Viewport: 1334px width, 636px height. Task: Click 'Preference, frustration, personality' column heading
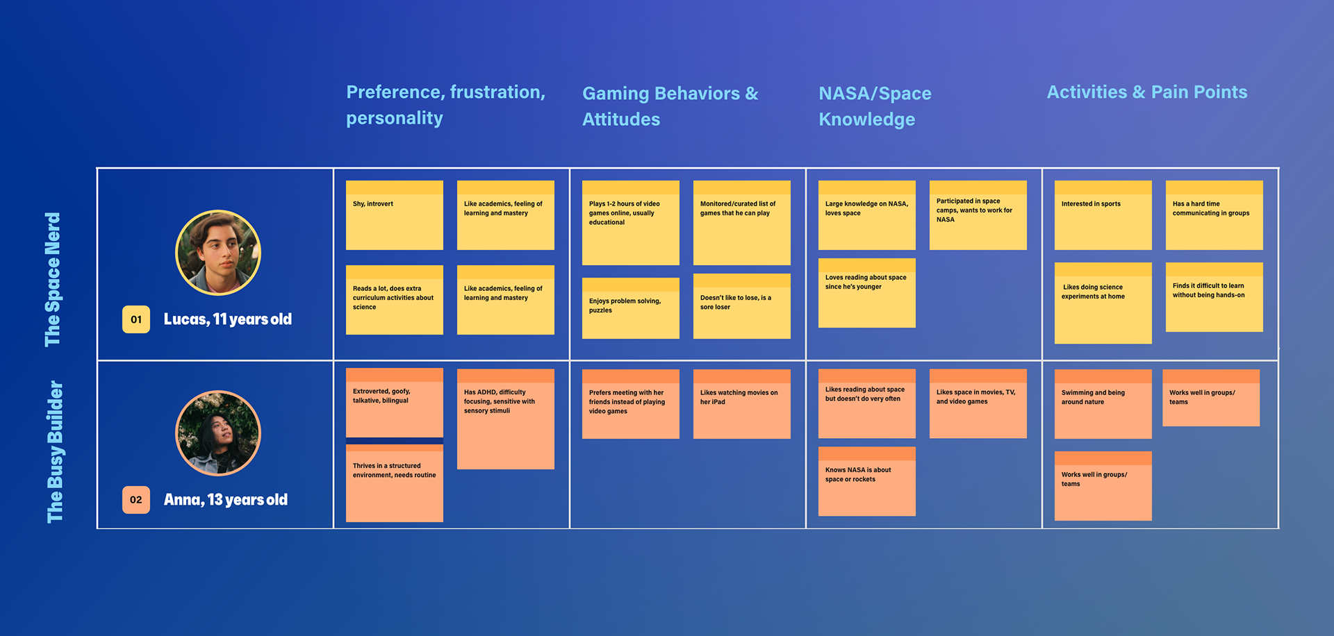(446, 105)
